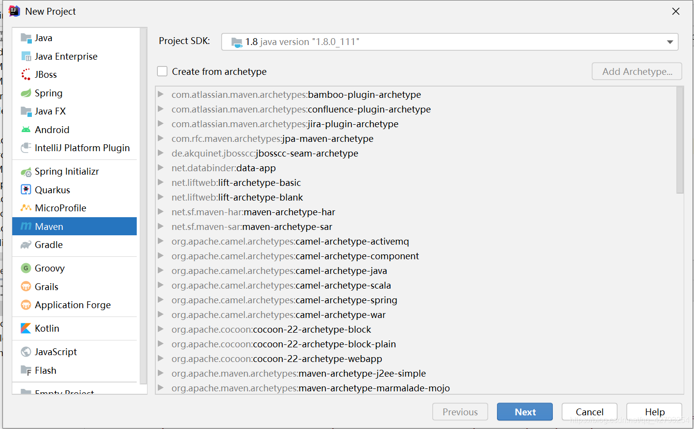Screen dimensions: 694x429
Task: Select camel-archetype-war row
Action: click(x=416, y=315)
